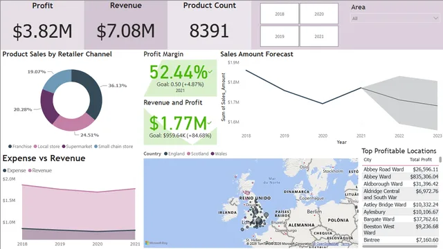The height and width of the screenshot is (249, 443).
Task: Select the 24.51% donut segment
Action: point(73,123)
